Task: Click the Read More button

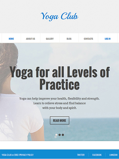Action: 59,120
